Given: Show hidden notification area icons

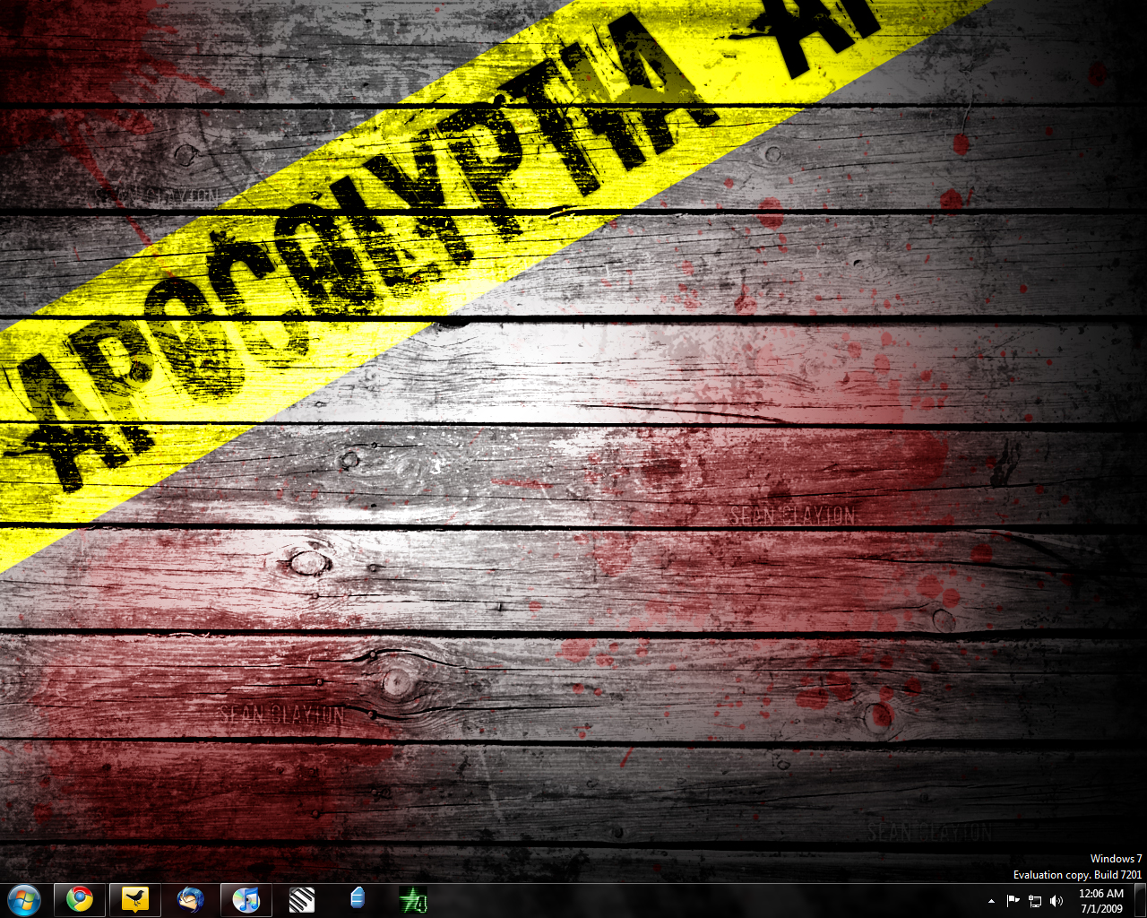Looking at the screenshot, I should 991,900.
